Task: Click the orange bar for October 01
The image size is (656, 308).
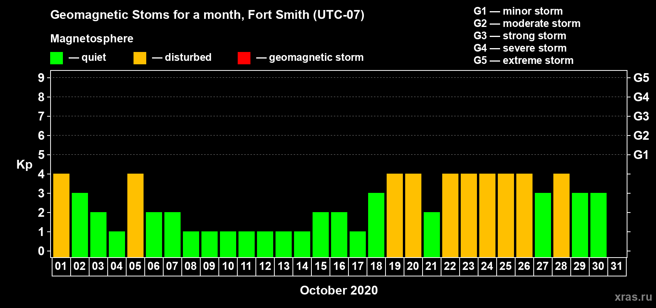Action: [61, 215]
